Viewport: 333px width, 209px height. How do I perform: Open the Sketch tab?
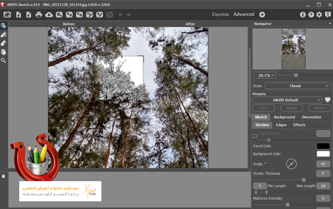[x=261, y=117]
